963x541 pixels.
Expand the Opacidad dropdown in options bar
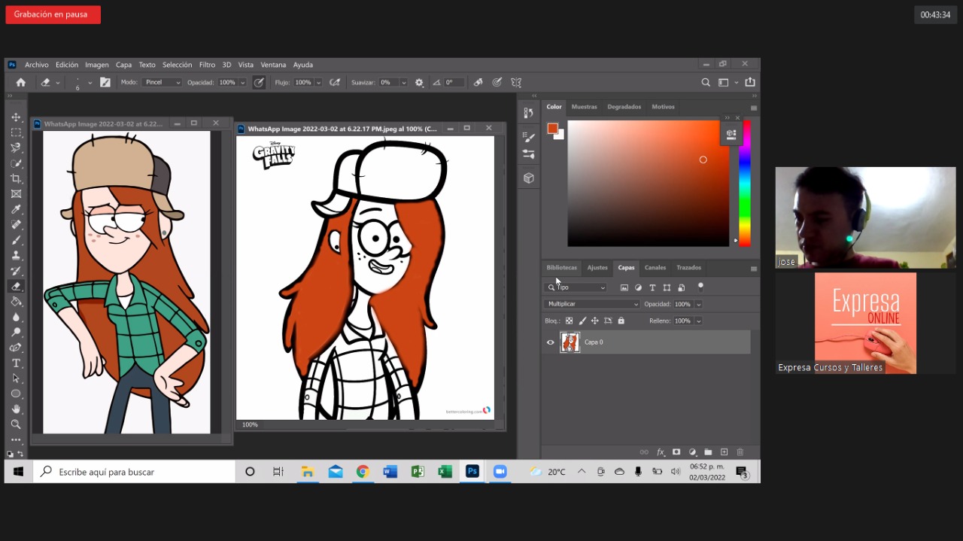pos(242,83)
